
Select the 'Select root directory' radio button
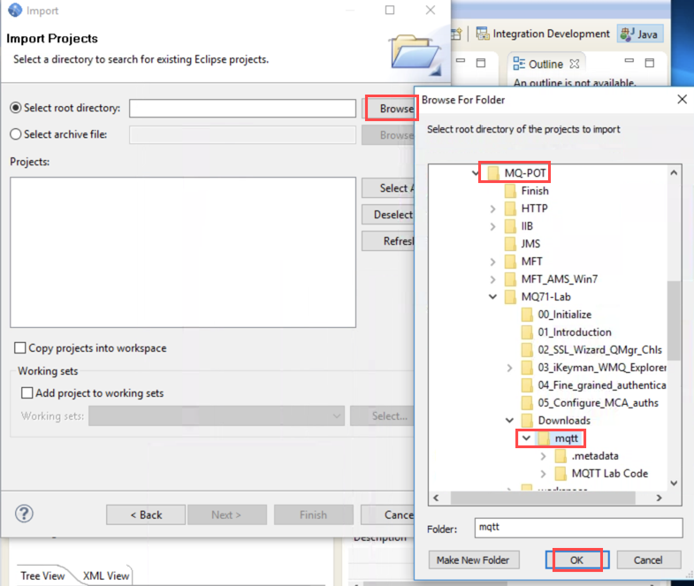[16, 108]
